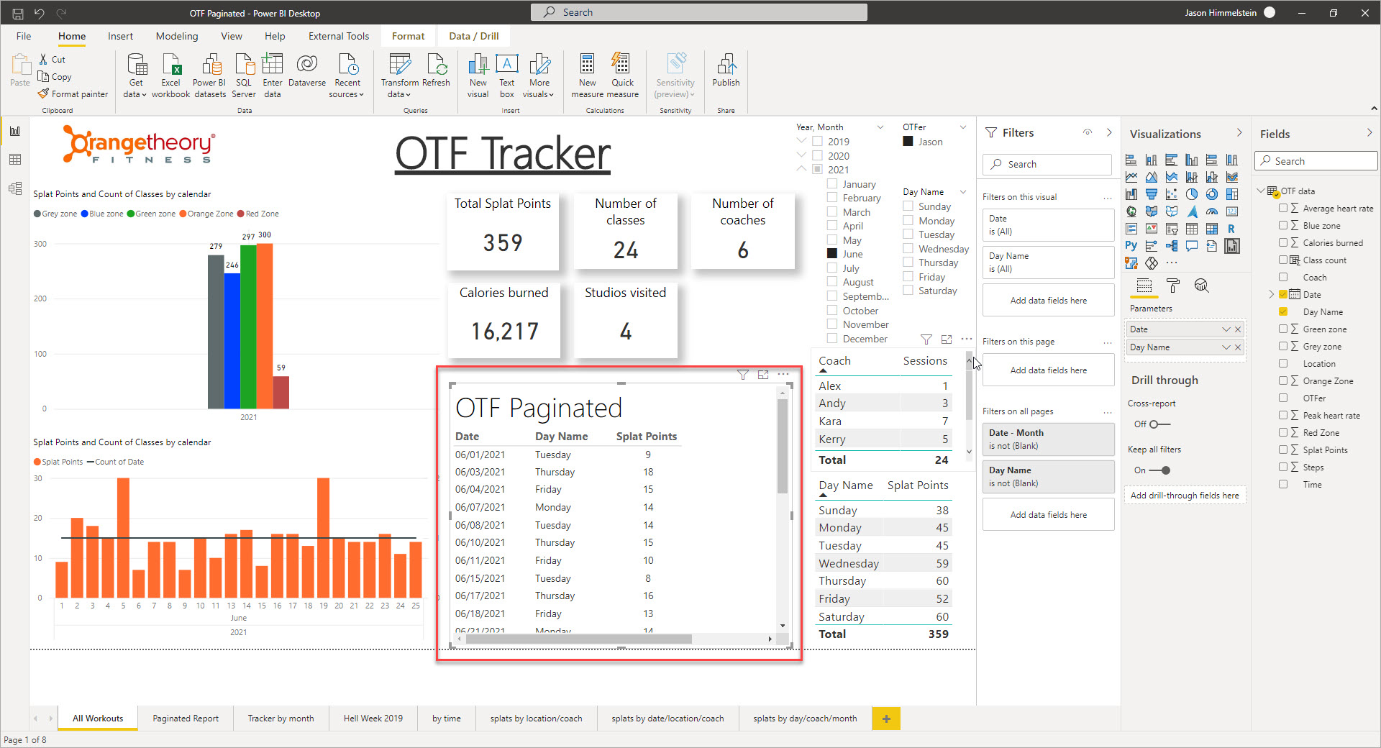Add a new report page

(886, 719)
